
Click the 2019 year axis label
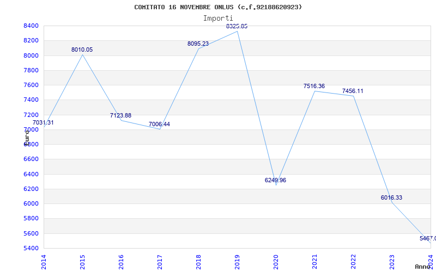(237, 262)
